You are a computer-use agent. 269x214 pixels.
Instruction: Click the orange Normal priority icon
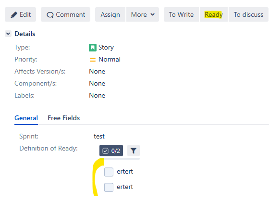click(x=93, y=60)
